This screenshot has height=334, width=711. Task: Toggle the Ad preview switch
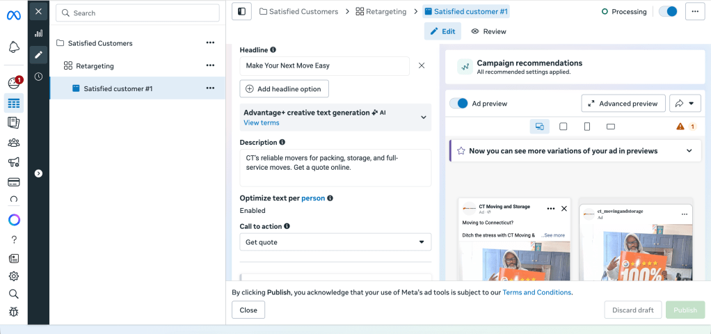458,104
